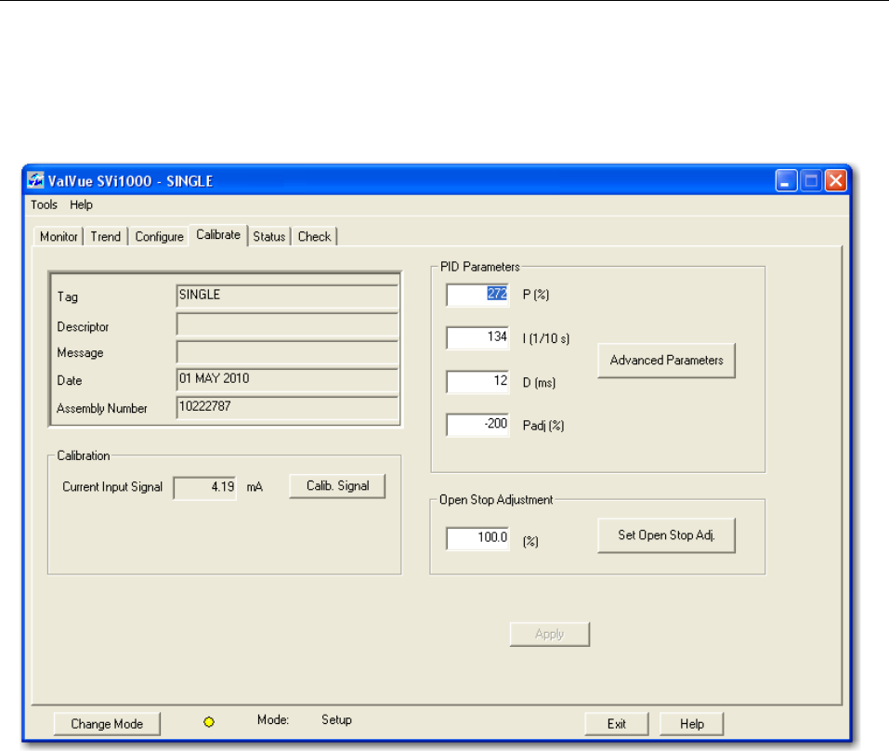This screenshot has width=889, height=751.
Task: Click the Help button at bottom
Action: [x=692, y=724]
